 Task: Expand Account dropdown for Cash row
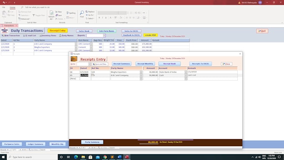pos(186,75)
